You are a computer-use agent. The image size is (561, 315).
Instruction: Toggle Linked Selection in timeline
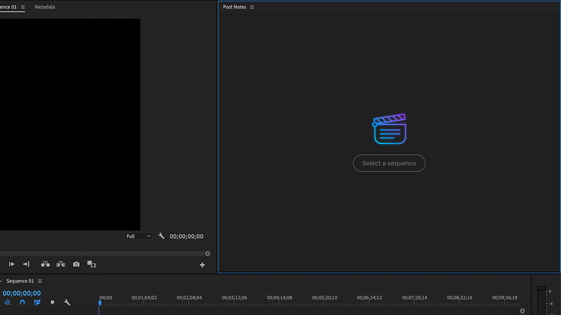coord(37,303)
